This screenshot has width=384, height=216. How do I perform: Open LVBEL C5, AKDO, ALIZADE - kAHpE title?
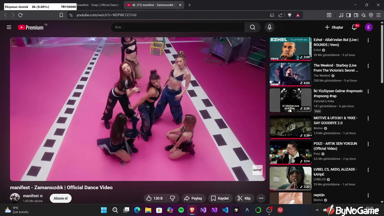tap(335, 172)
